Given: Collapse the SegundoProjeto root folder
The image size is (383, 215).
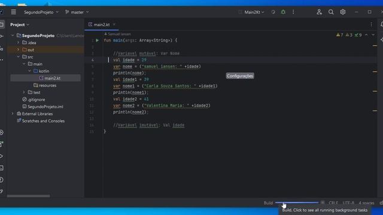Looking at the screenshot, I should point(13,36).
